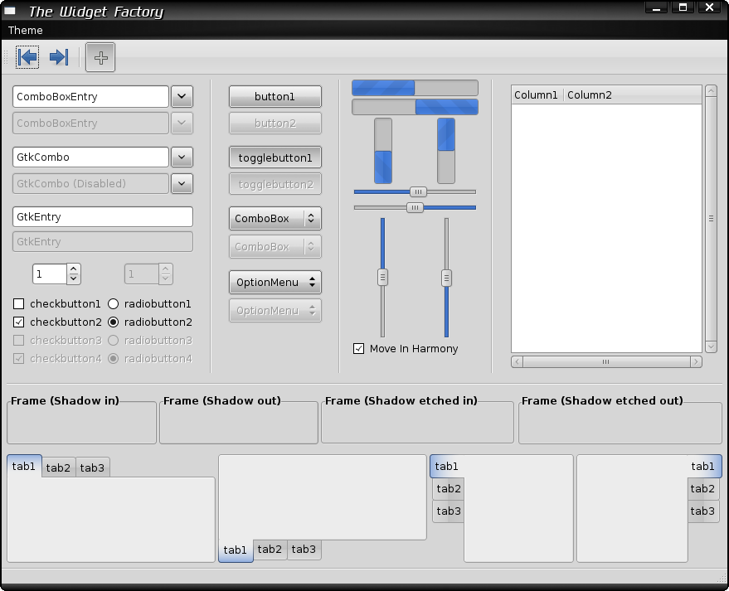Open the GtkCombo (Disabled) dropdown arrow

[182, 183]
